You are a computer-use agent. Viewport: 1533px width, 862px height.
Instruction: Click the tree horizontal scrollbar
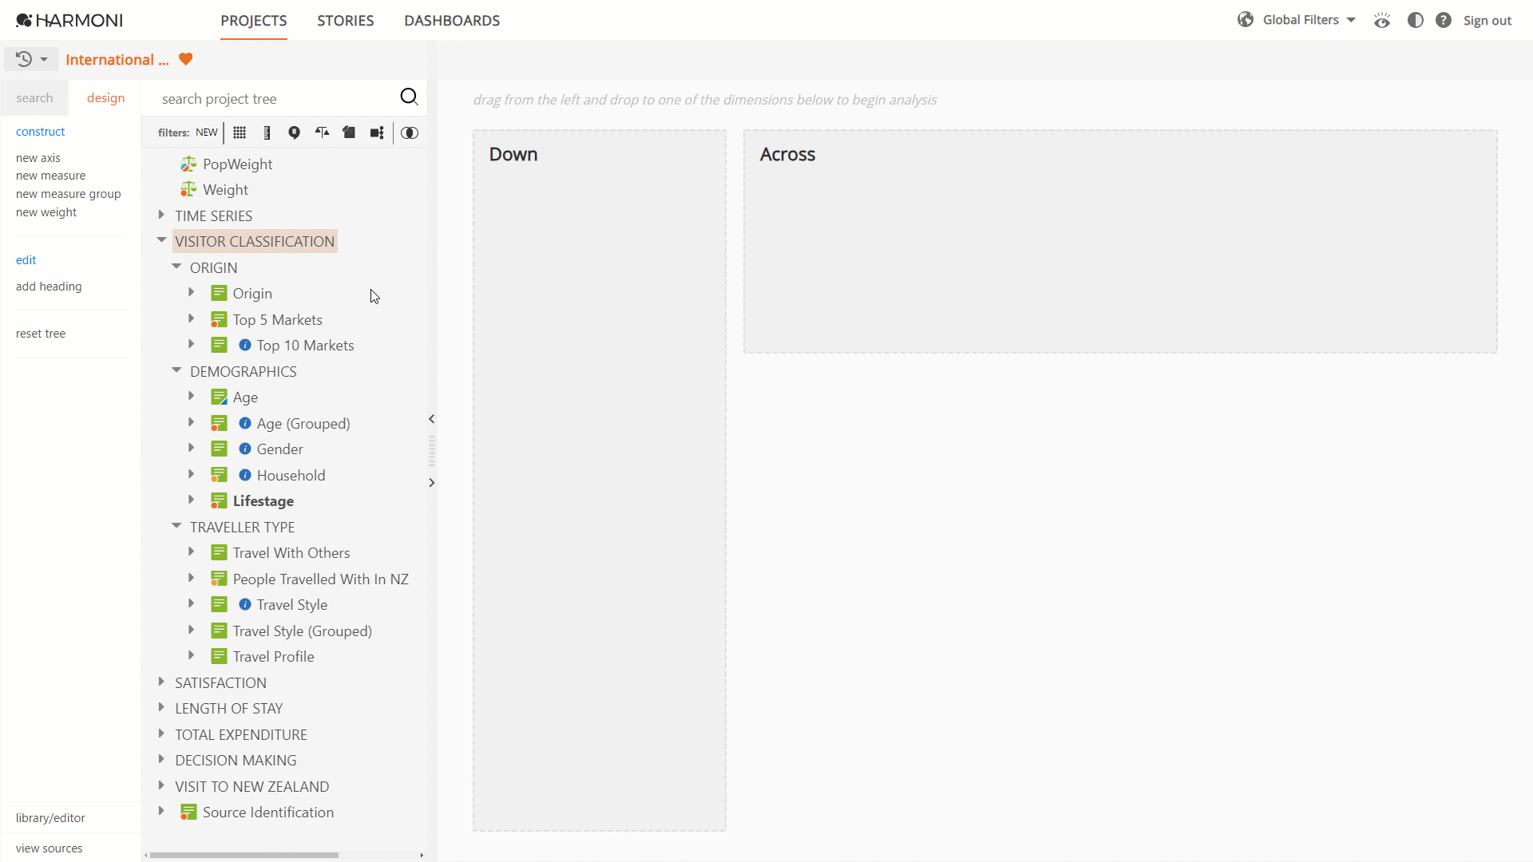pos(244,855)
